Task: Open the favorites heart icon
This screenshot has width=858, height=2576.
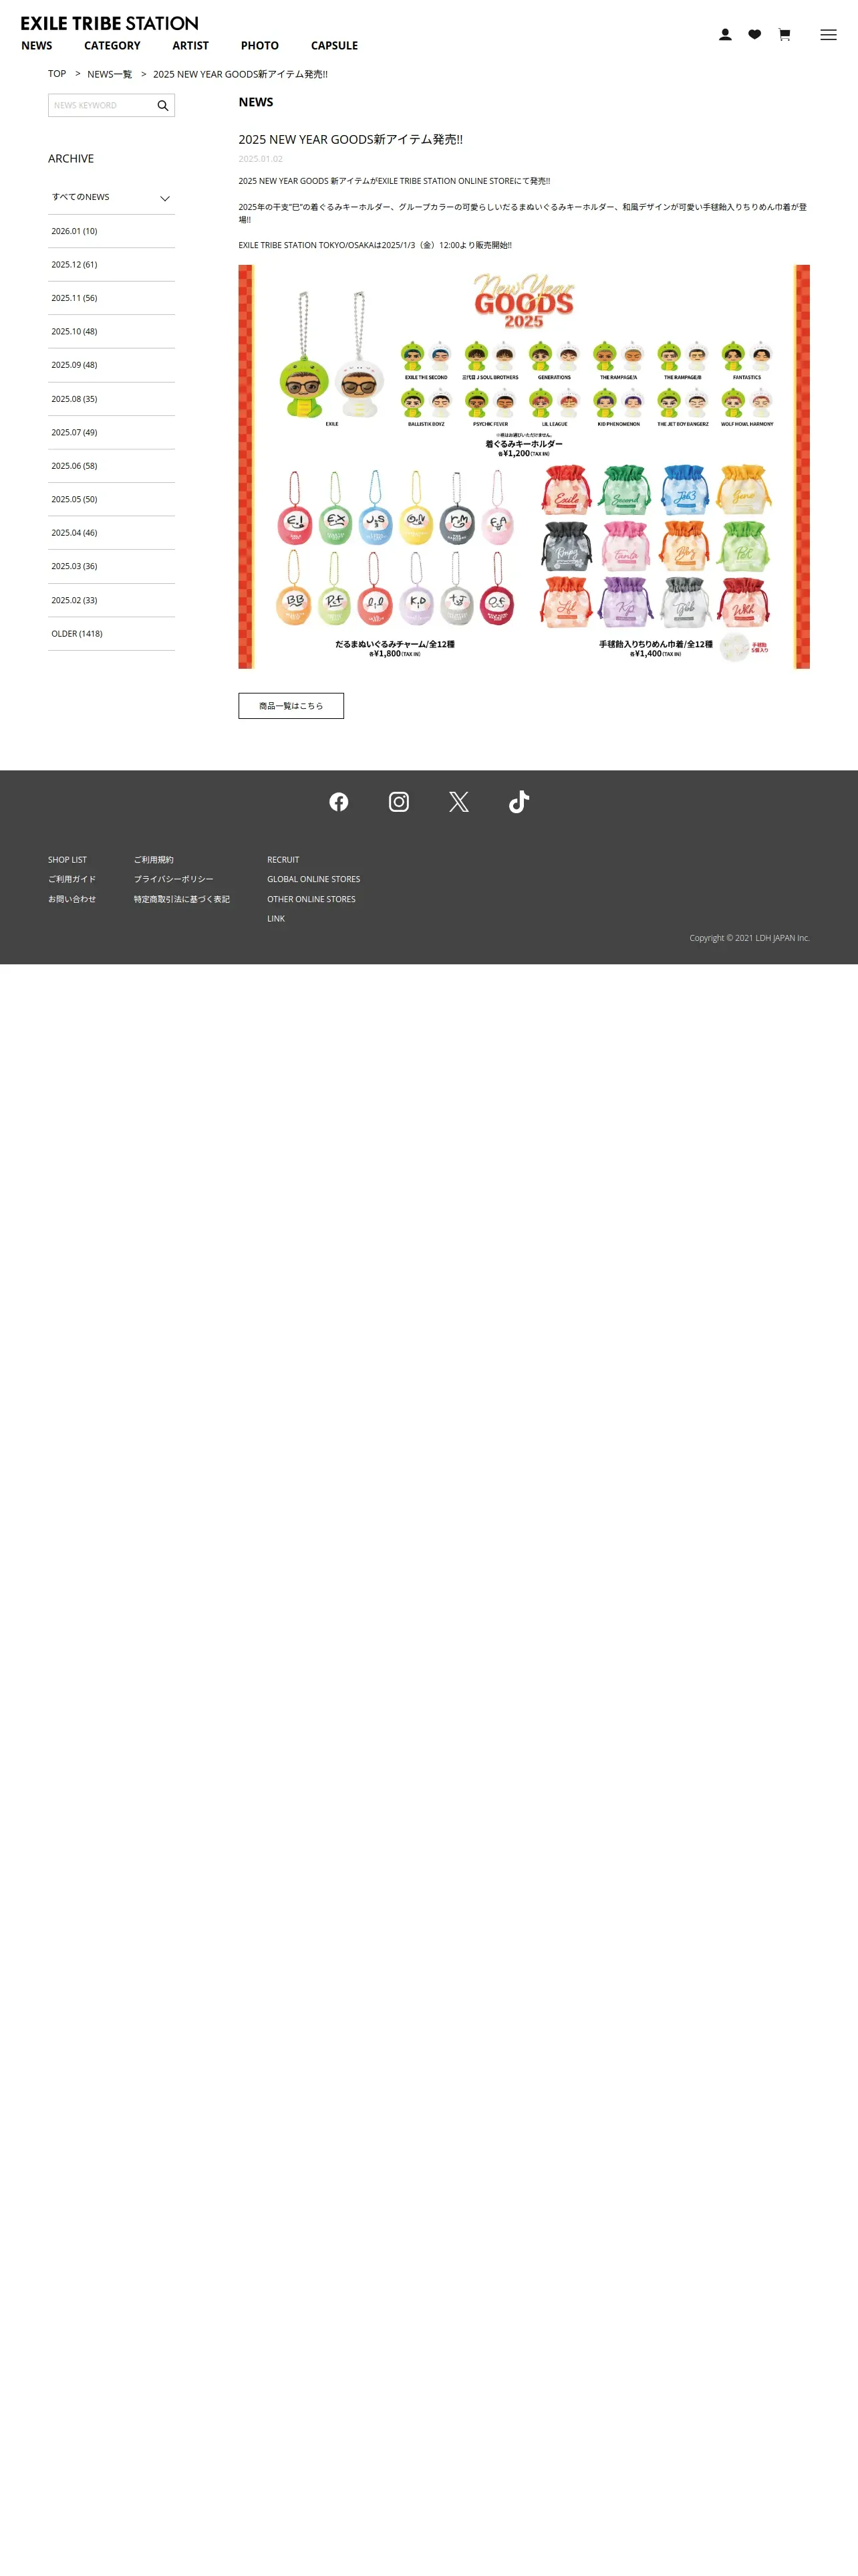Action: [x=755, y=35]
